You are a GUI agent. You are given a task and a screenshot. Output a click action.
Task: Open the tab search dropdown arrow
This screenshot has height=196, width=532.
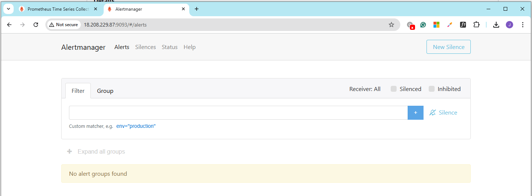point(8,9)
